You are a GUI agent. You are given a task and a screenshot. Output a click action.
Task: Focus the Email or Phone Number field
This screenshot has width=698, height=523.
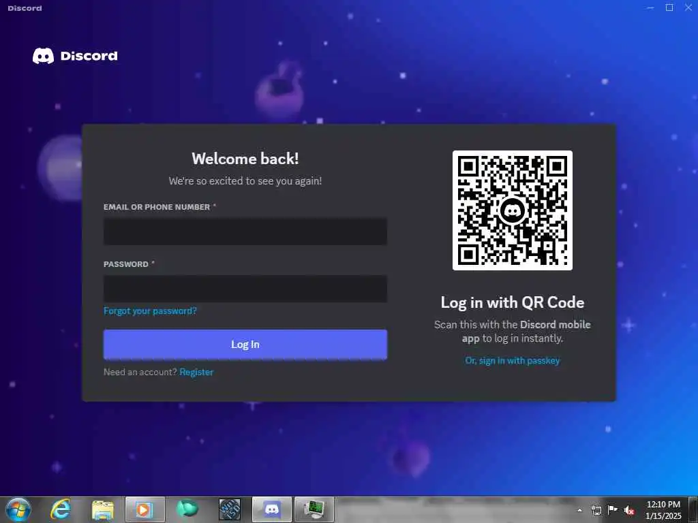pyautogui.click(x=245, y=232)
